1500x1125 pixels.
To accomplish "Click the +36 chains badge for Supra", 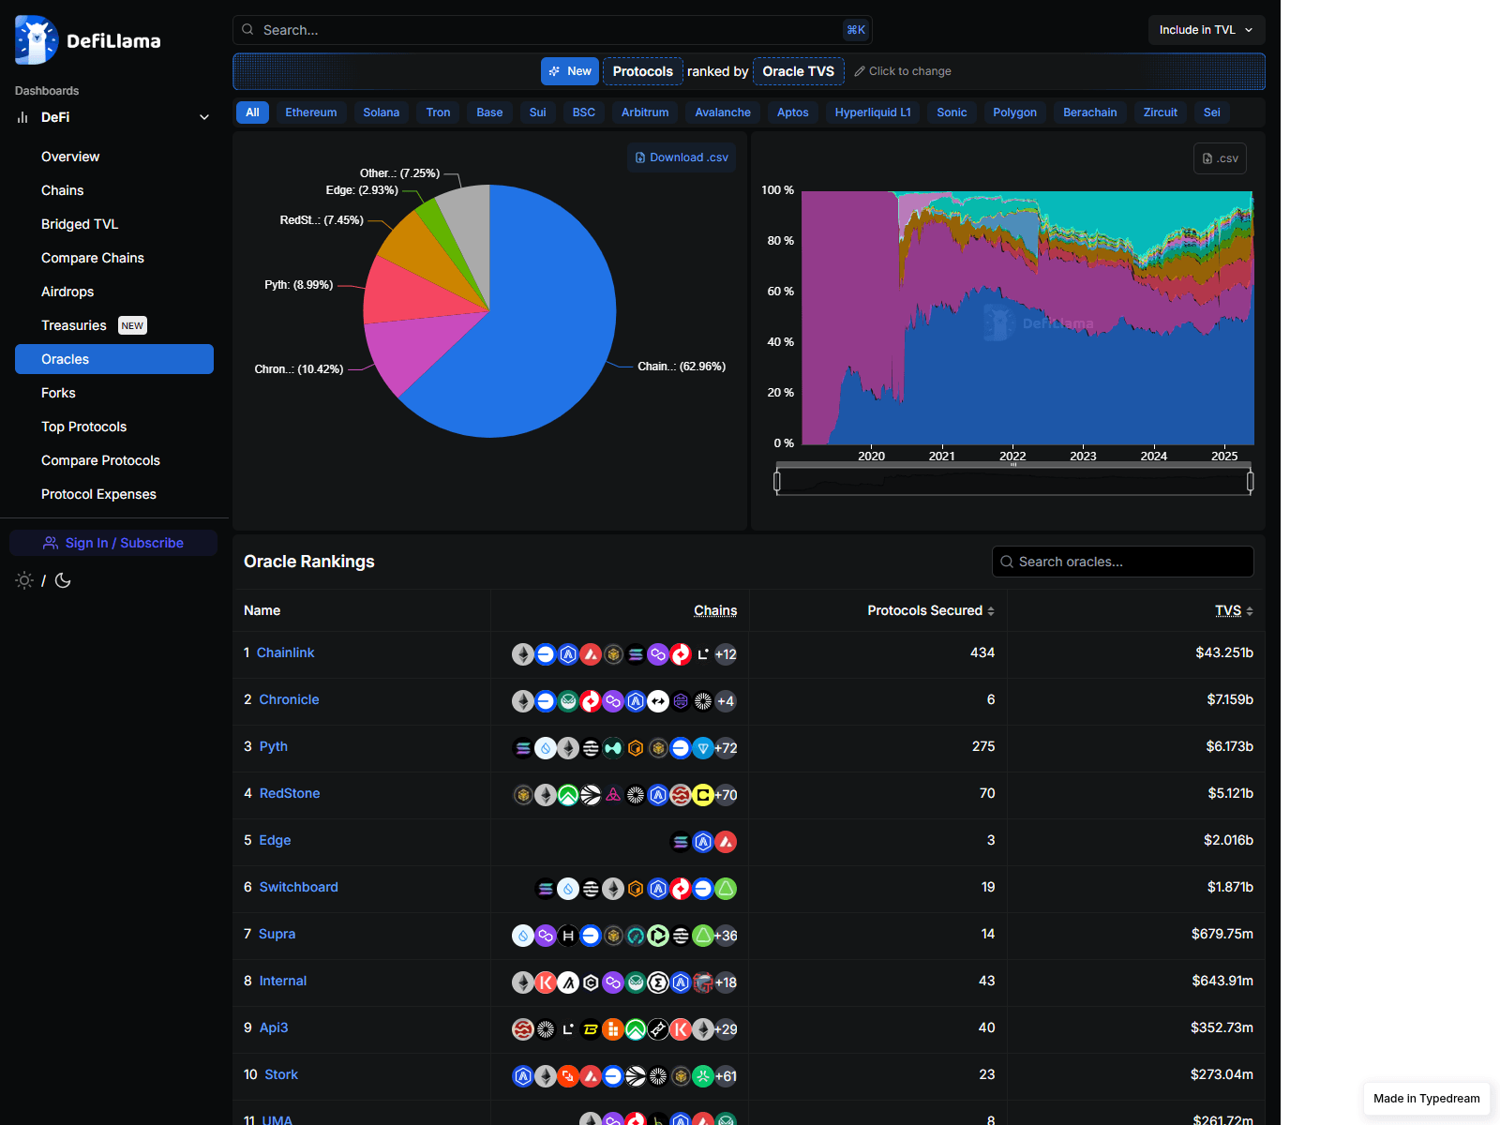I will tap(726, 936).
